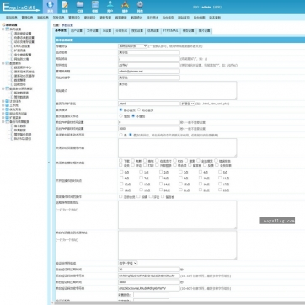This screenshot has width=305, height=305.
Task: Switch to the FTP/EMAIL tab
Action: pos(170,31)
